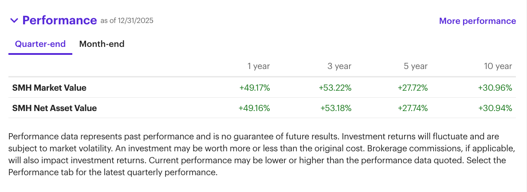This screenshot has height=192, width=527.
Task: Click the +30.94% net asset value cell
Action: pyautogui.click(x=495, y=108)
